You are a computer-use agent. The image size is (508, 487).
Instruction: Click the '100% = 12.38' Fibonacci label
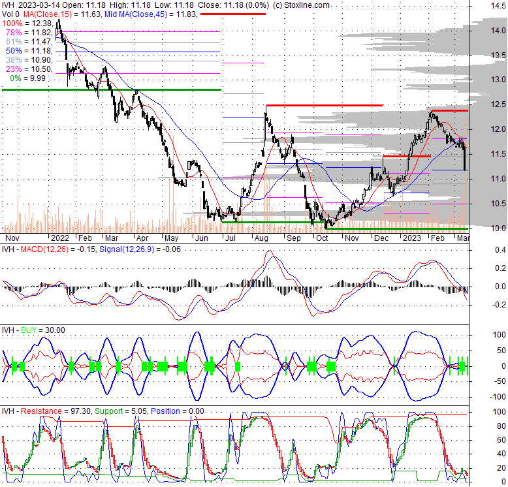pos(27,24)
